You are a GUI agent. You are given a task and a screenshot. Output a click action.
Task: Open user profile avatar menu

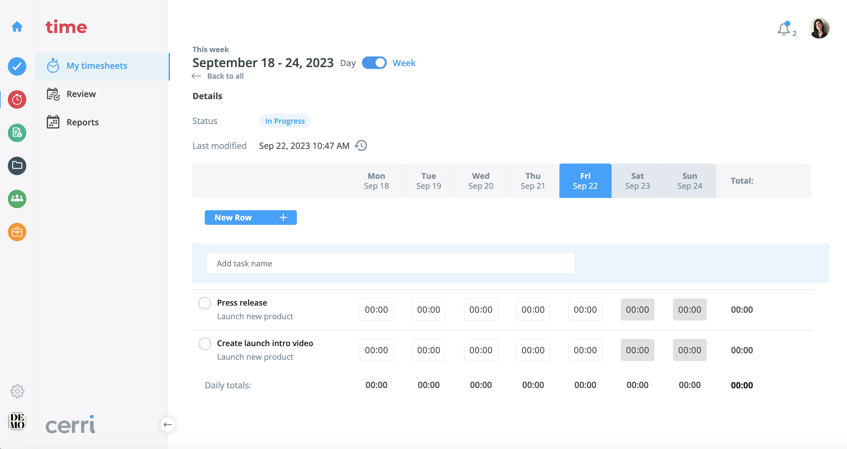[x=819, y=28]
